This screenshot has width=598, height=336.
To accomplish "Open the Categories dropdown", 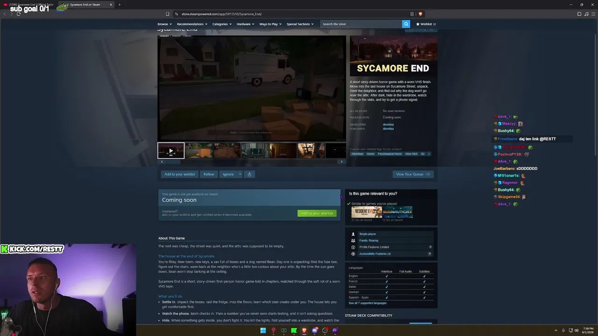I will click(x=222, y=24).
